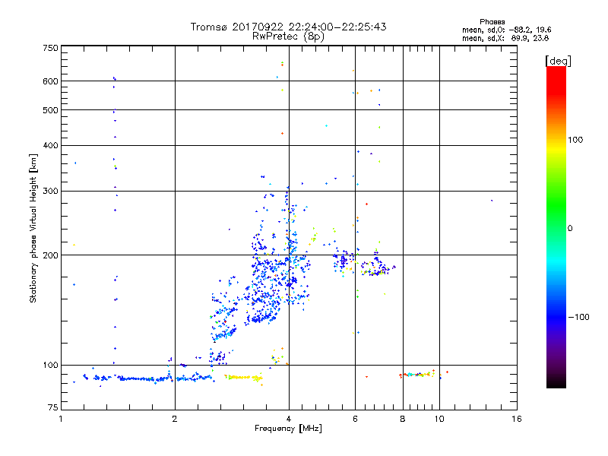
Task: Click the y-axis tick label '75'
Action: pyautogui.click(x=53, y=407)
